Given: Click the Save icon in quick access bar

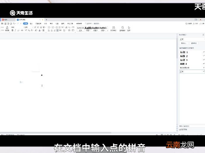Looking at the screenshot, I should click(x=2, y=24).
